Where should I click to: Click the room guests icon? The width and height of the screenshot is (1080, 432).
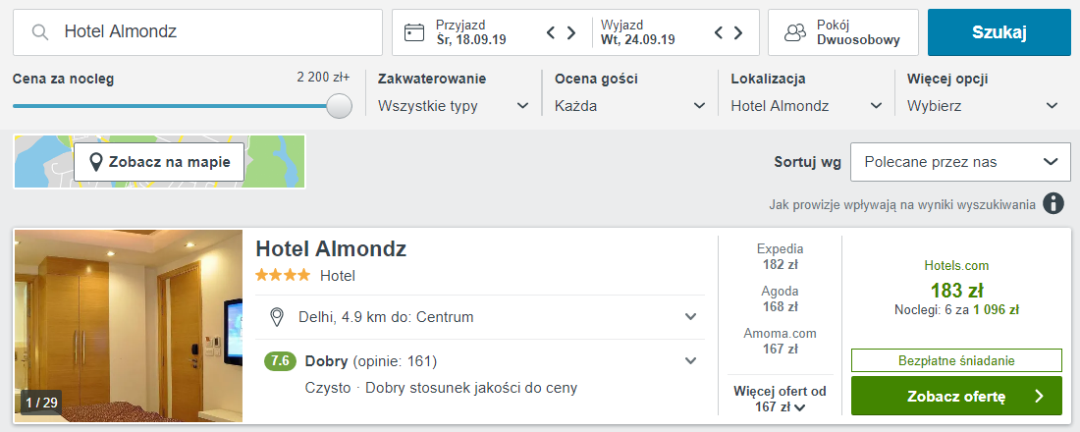point(794,32)
